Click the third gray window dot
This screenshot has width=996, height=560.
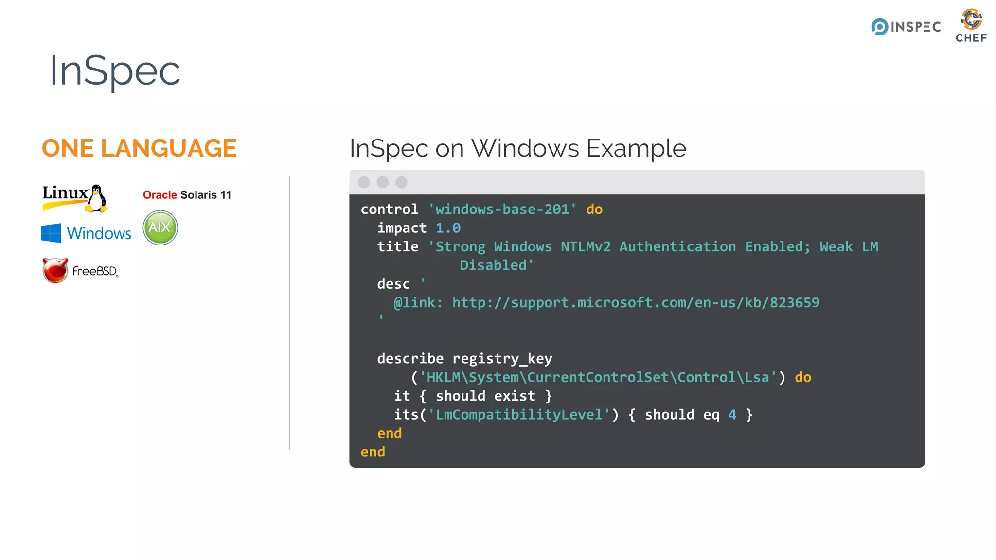[401, 182]
